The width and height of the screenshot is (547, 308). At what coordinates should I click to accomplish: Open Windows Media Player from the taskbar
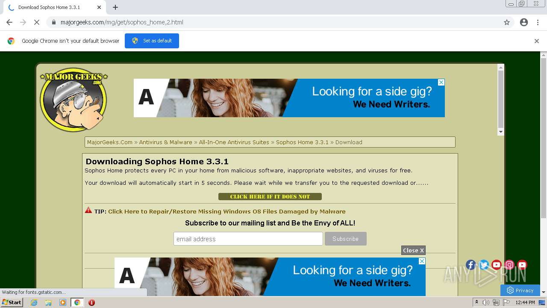[63, 302]
